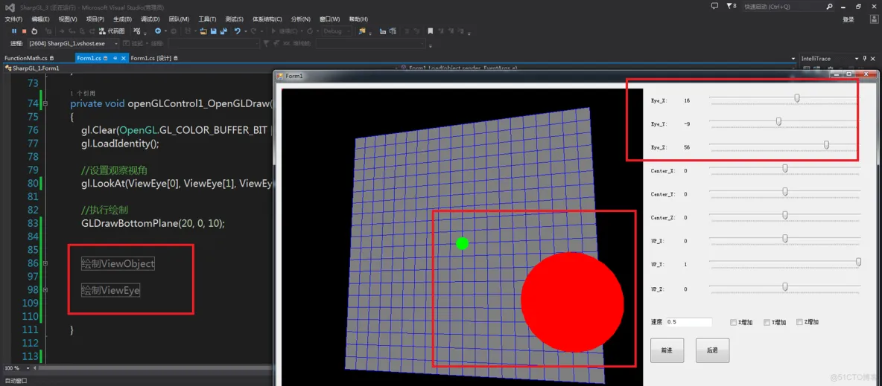Close the IntelliTrace panel with its X icon
This screenshot has width=882, height=386.
(x=873, y=59)
